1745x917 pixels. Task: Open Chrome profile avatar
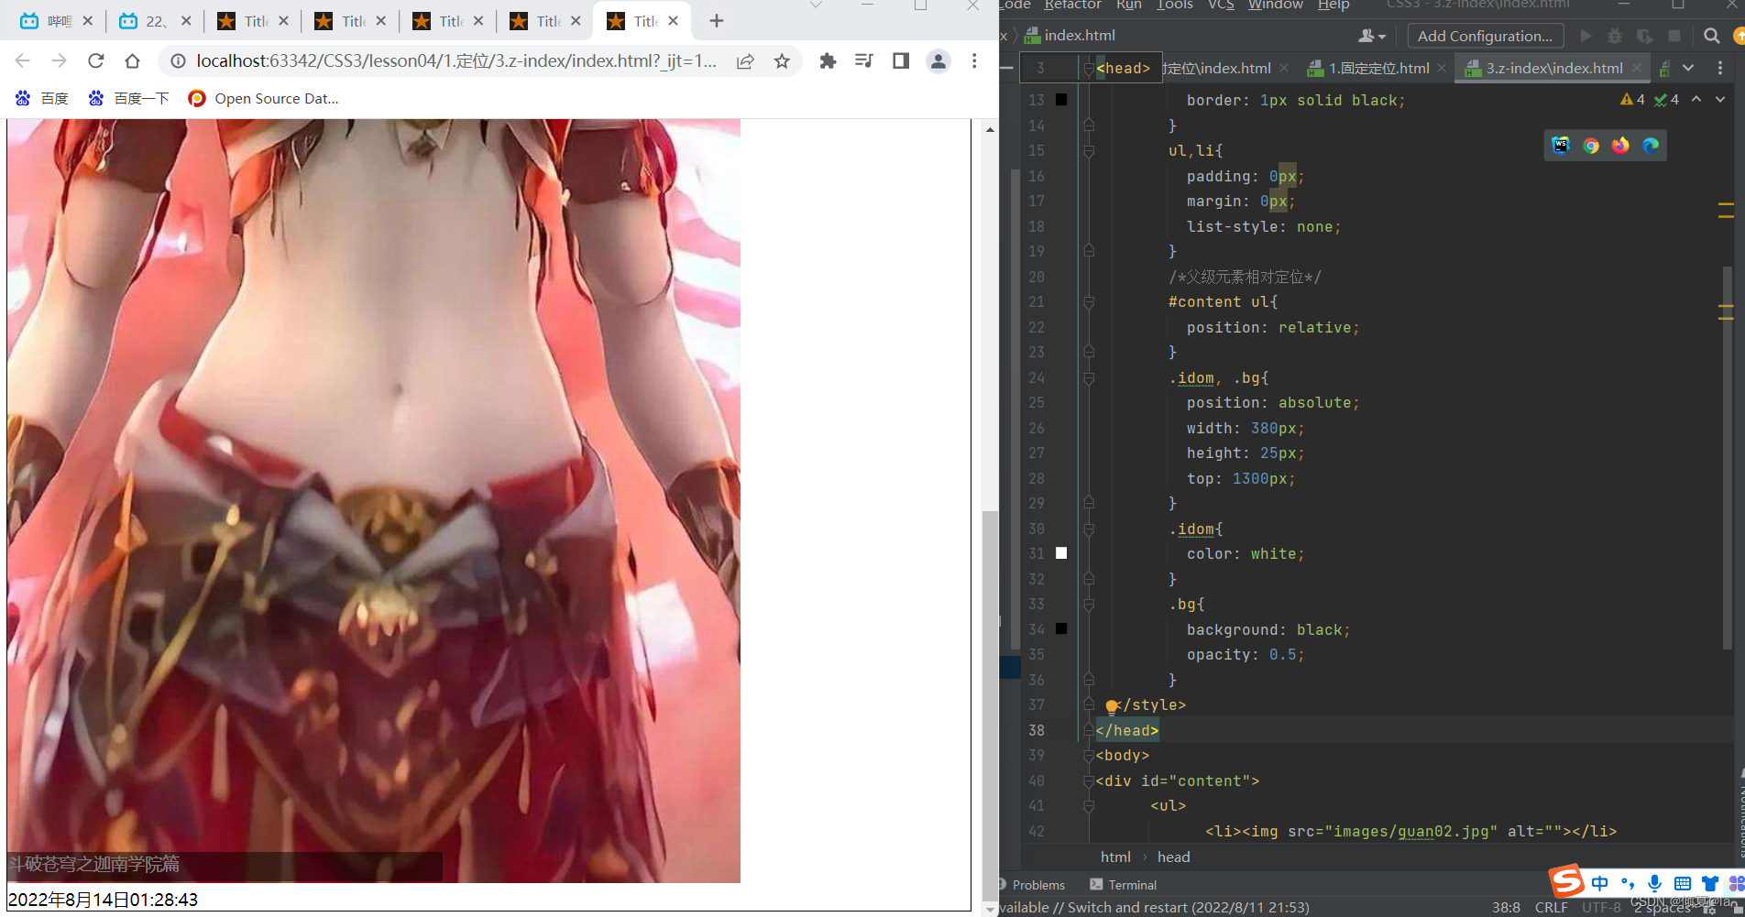(x=938, y=61)
